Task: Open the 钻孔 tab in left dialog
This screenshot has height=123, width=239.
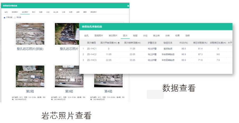Action: (6, 12)
